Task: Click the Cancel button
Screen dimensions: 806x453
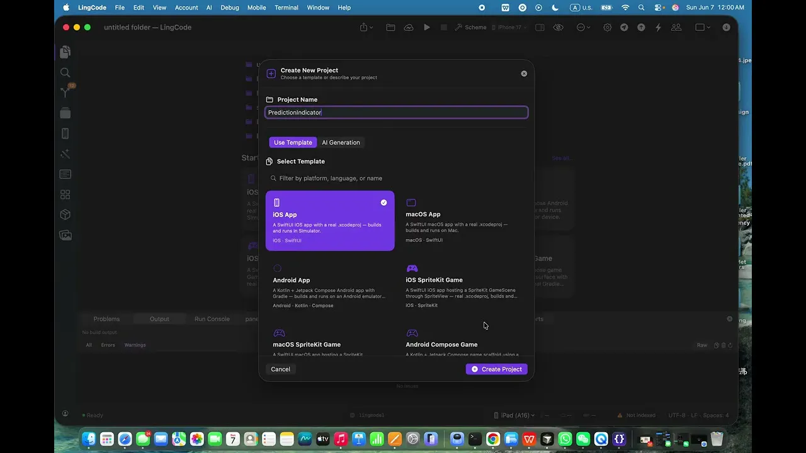Action: (x=280, y=369)
